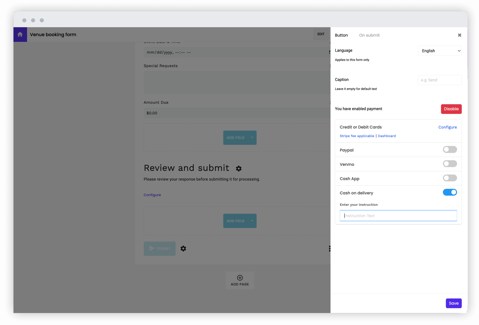Click the Instruction Text input field

point(398,216)
